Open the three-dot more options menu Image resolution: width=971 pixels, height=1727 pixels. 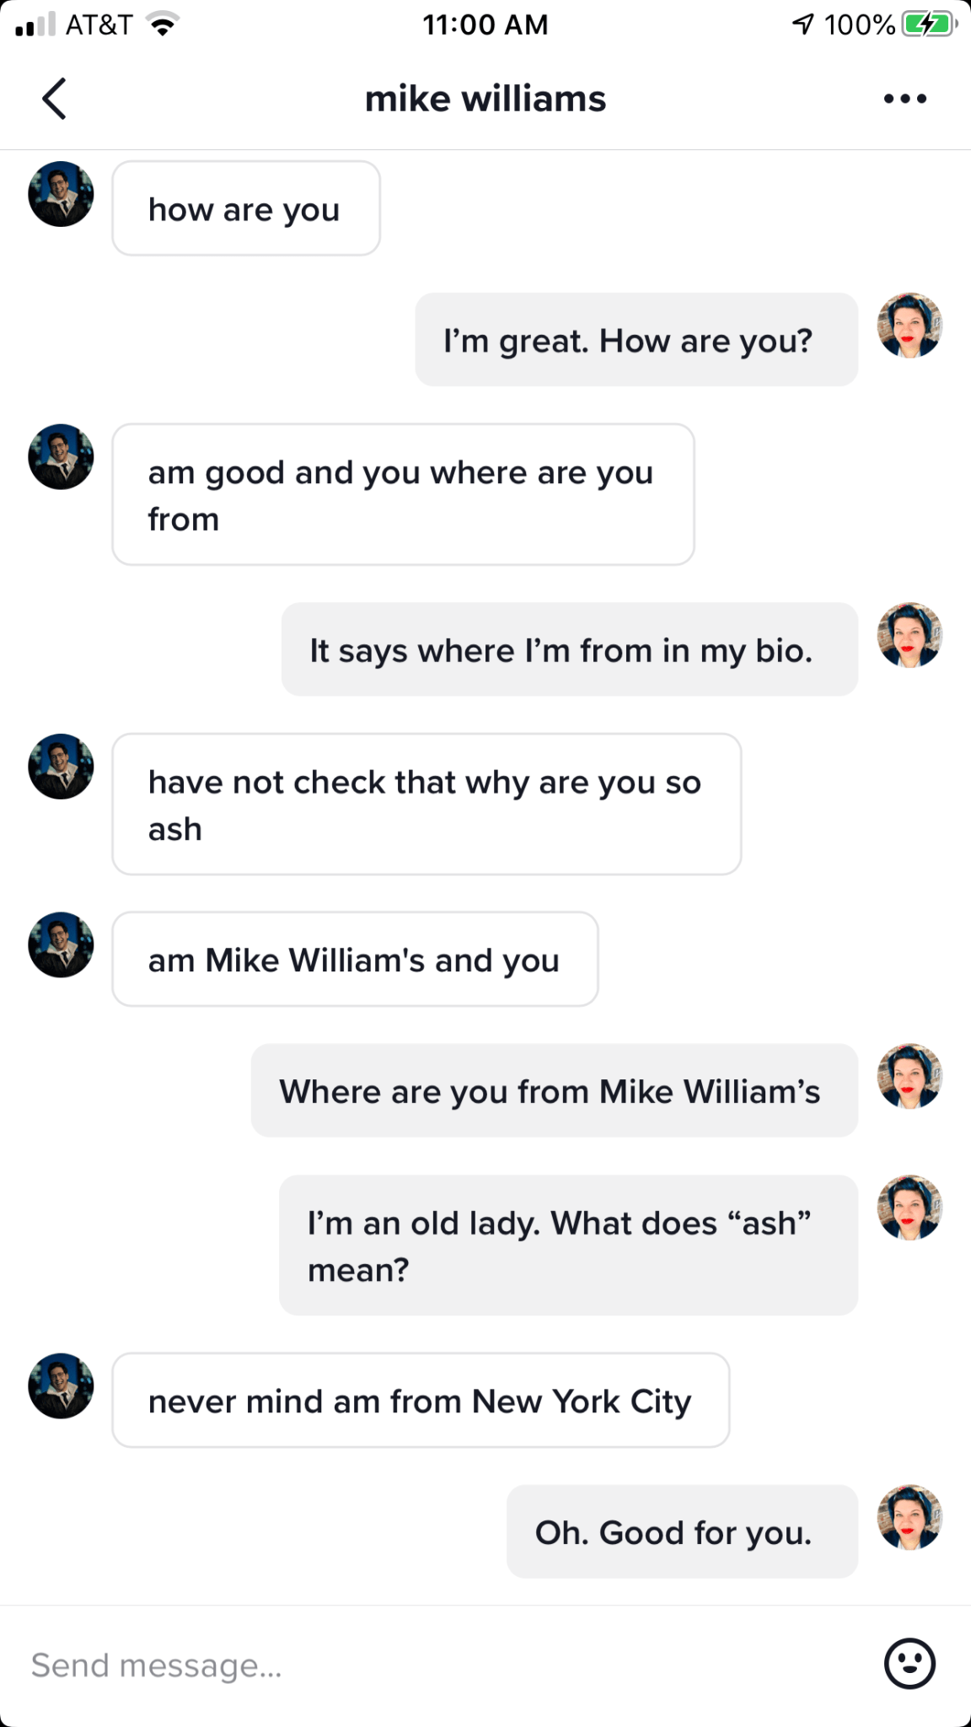(905, 99)
